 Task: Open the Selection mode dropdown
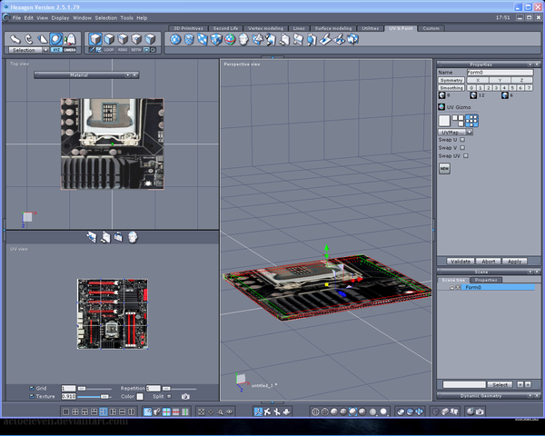tap(27, 50)
